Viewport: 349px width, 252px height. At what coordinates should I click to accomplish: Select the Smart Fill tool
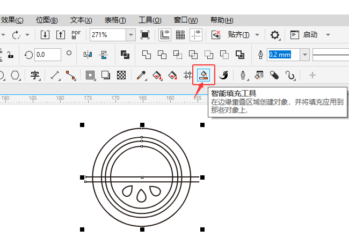[203, 75]
